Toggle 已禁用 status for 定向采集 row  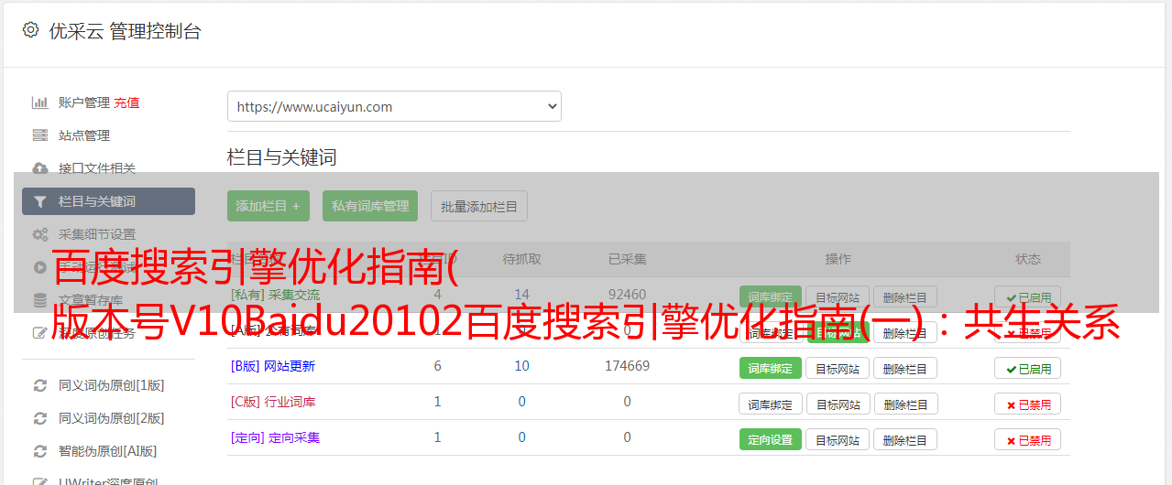click(1028, 440)
